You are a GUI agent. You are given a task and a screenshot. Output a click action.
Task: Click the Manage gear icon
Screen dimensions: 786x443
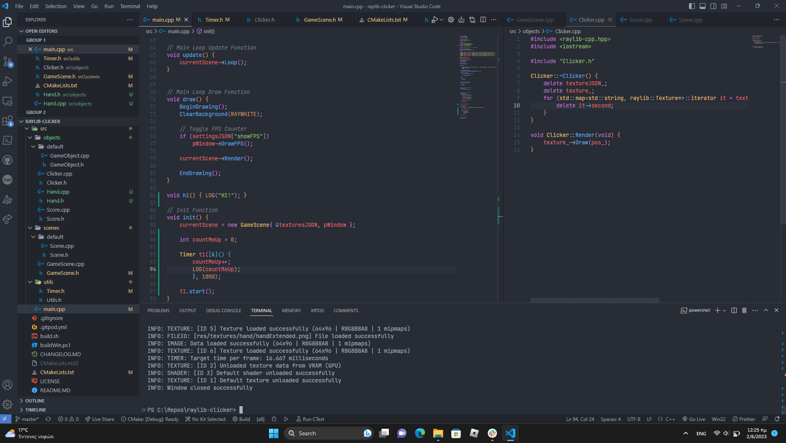point(7,404)
